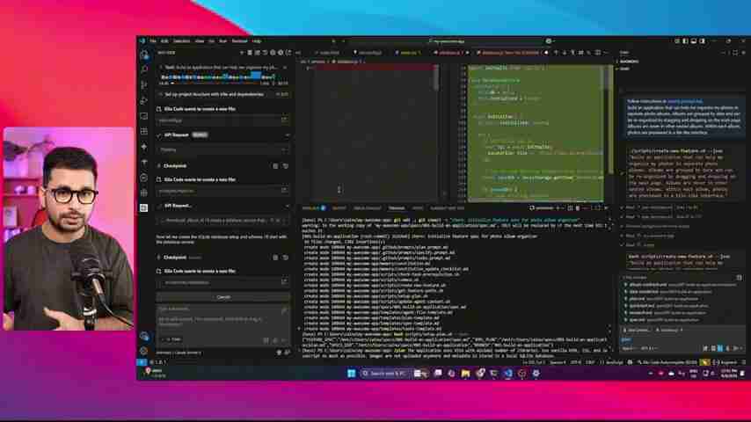Add a new terminal with plus icon

point(558,208)
